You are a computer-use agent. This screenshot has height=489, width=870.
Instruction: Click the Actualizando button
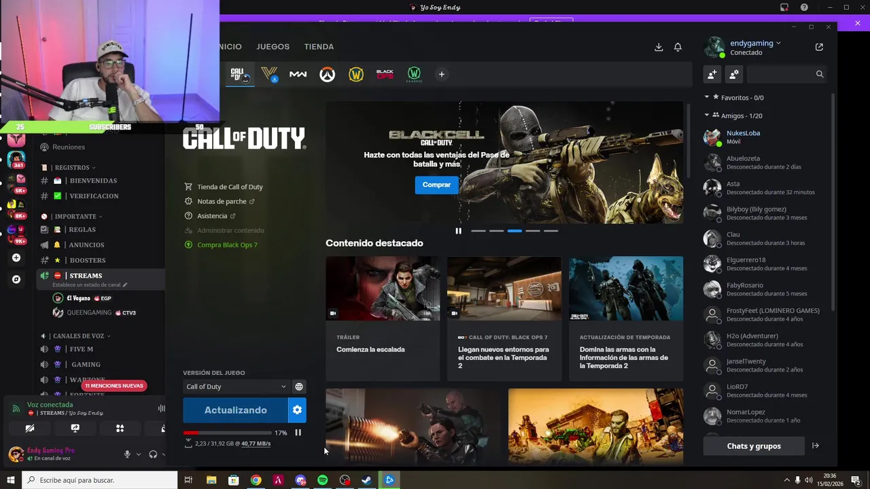pyautogui.click(x=235, y=410)
